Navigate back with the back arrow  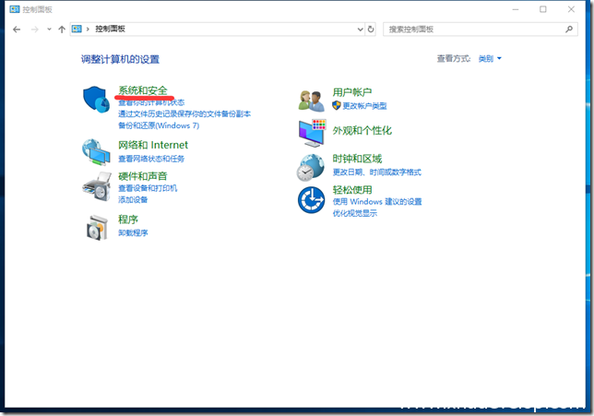pos(17,30)
